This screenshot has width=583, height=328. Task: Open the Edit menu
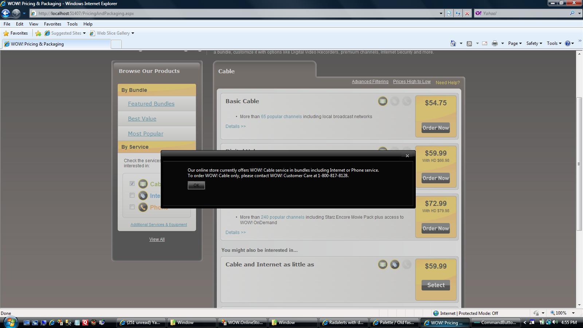coord(20,24)
